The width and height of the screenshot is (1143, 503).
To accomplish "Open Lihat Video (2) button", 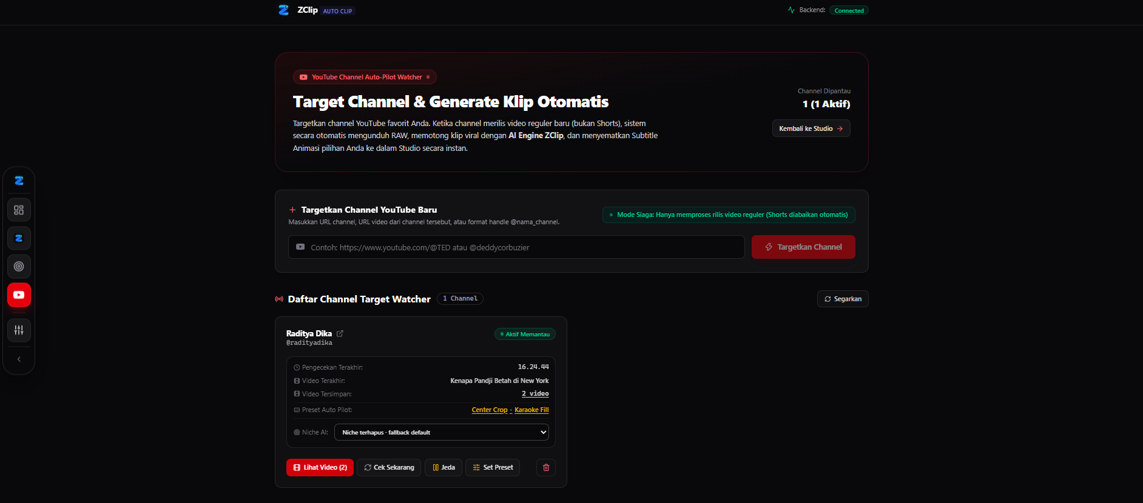I will (320, 467).
